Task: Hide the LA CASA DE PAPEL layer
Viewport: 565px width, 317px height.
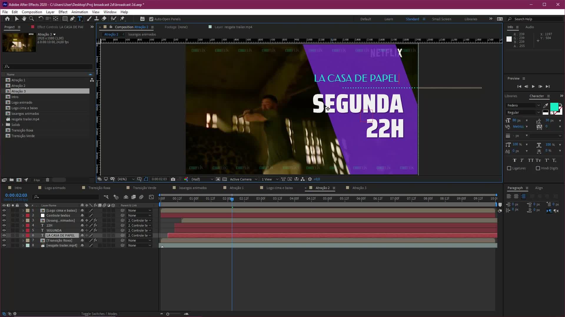Action: [4, 235]
